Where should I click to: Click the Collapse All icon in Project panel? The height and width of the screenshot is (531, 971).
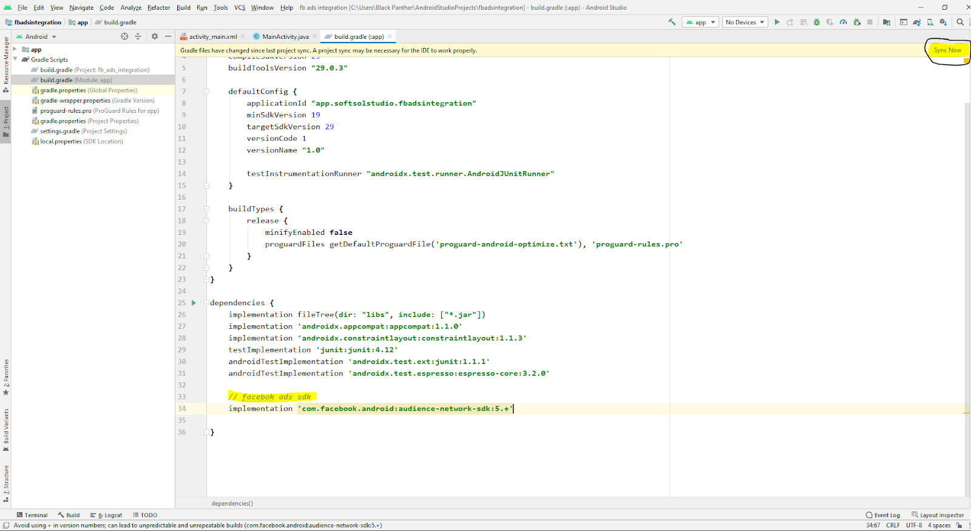(x=138, y=36)
